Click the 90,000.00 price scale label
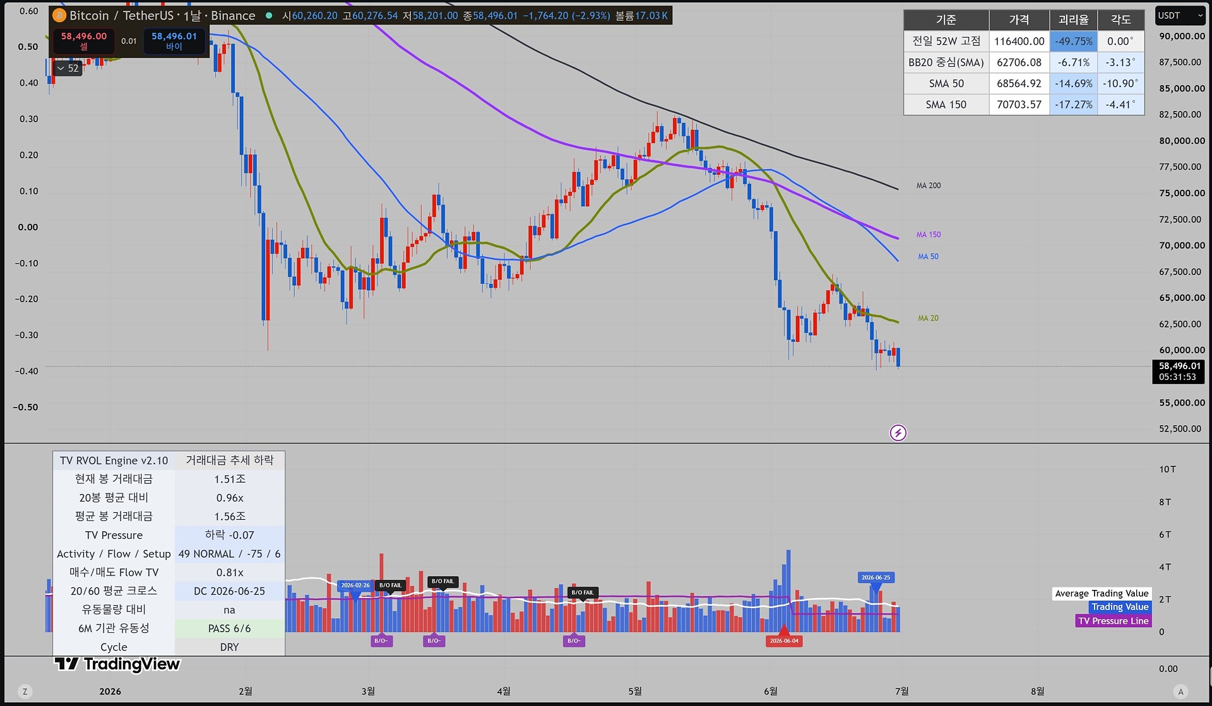 coord(1182,36)
